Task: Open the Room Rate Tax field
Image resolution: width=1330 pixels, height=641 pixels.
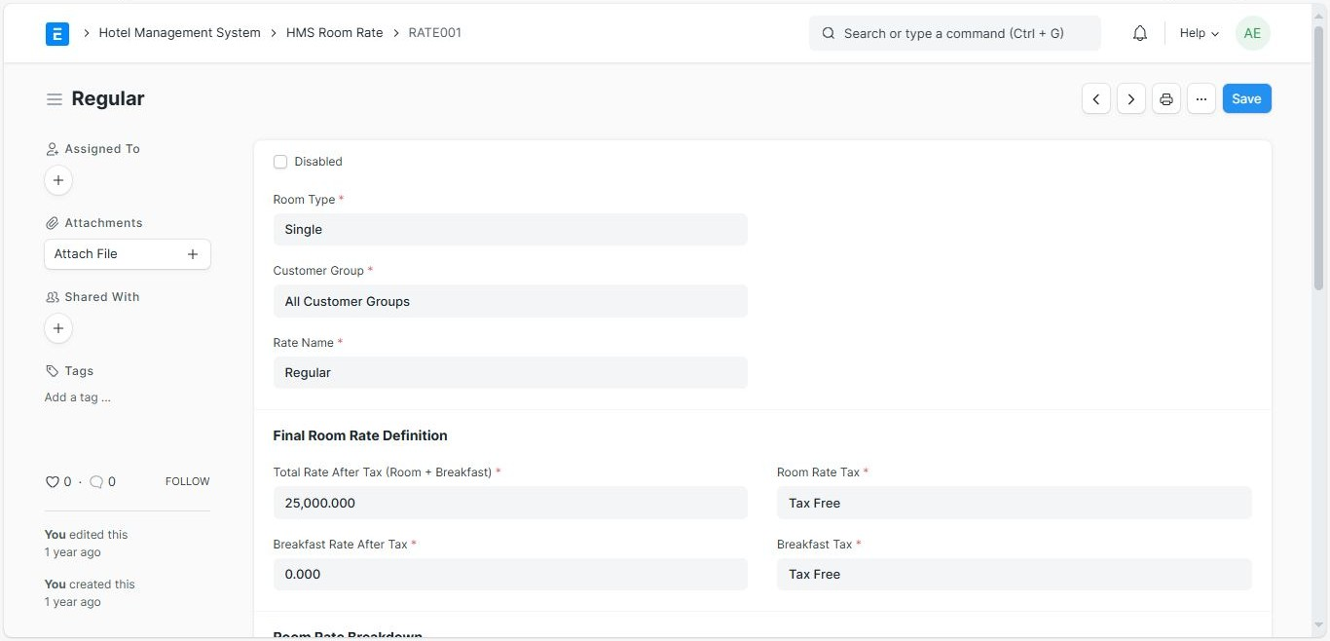Action: [x=1014, y=503]
